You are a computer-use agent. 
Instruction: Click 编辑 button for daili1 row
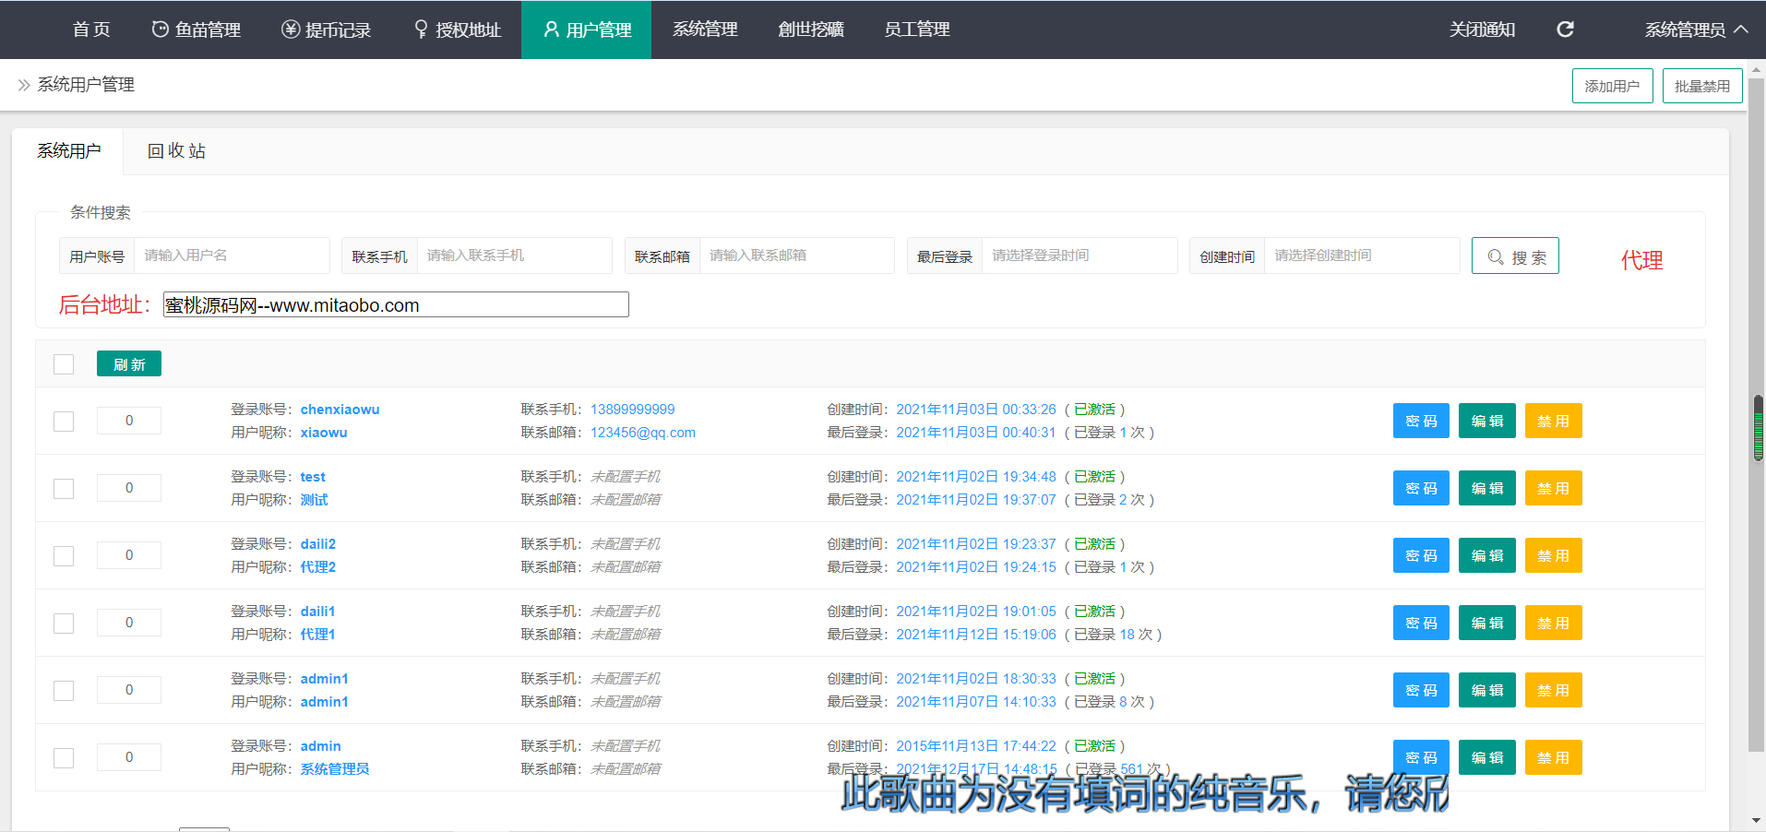pos(1486,623)
